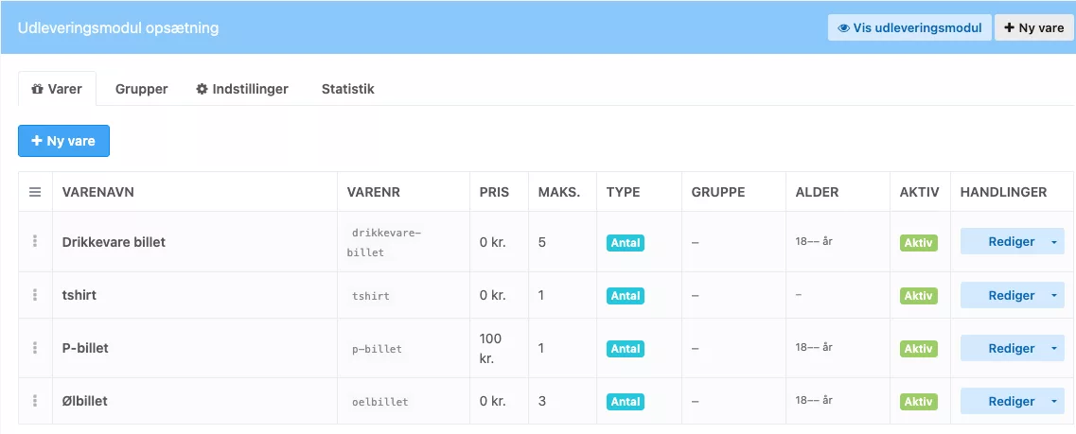Switch to the Varer tab
The height and width of the screenshot is (434, 1076).
pos(57,89)
